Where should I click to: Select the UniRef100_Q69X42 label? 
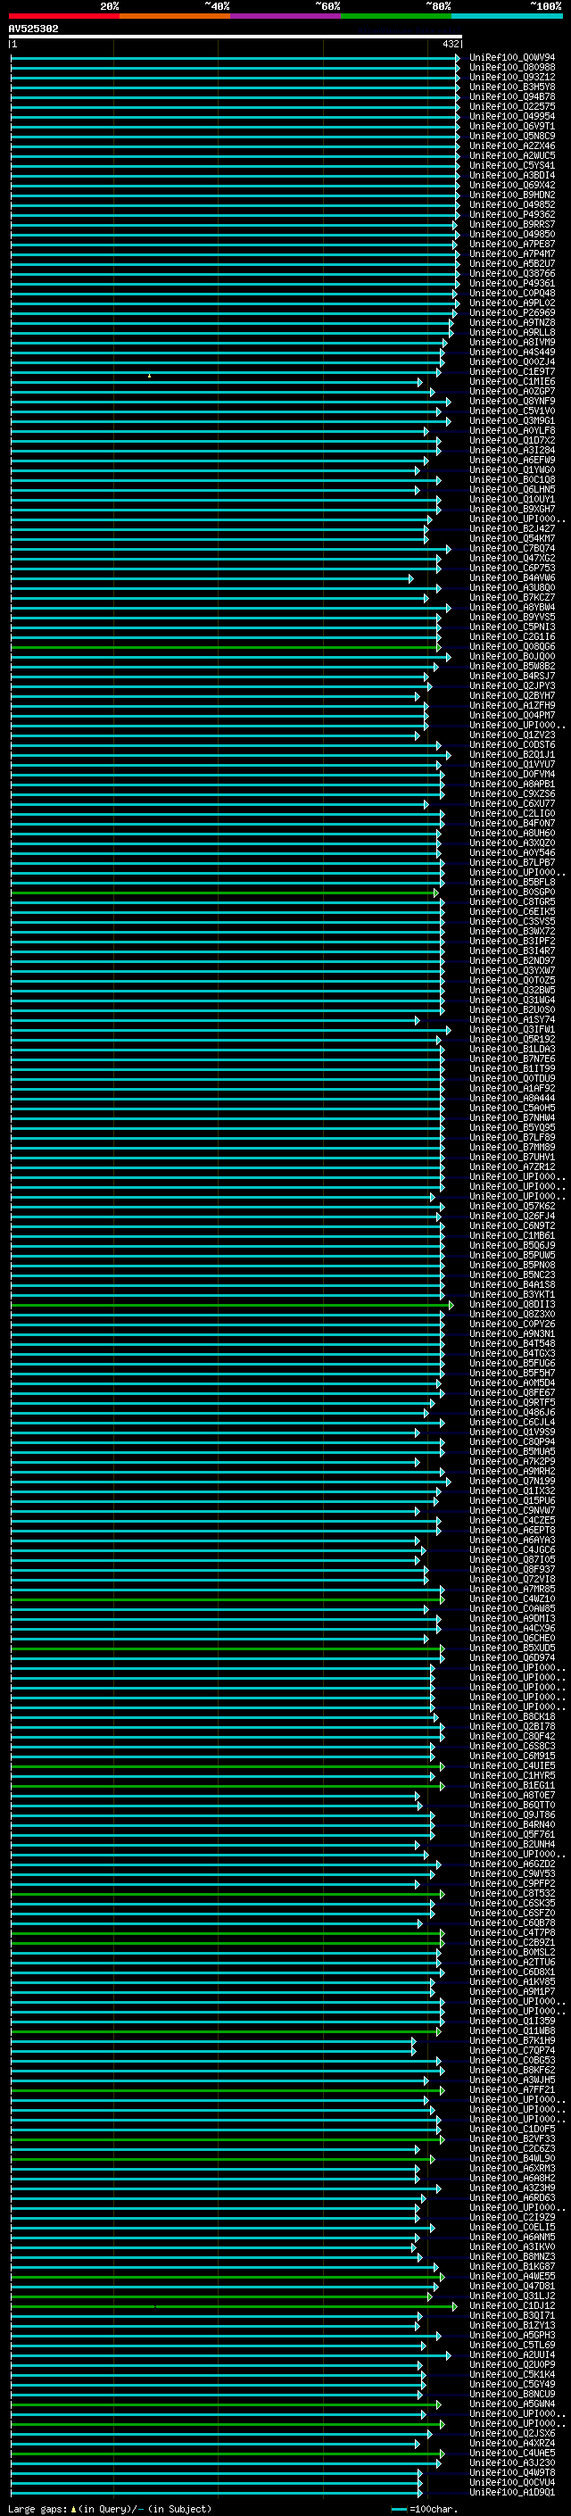[x=512, y=185]
